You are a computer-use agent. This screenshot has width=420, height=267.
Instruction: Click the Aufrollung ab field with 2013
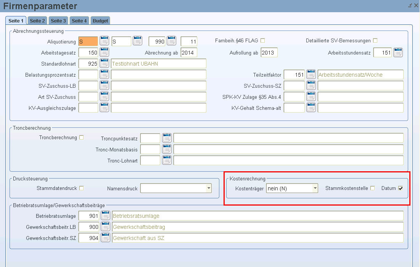(269, 53)
